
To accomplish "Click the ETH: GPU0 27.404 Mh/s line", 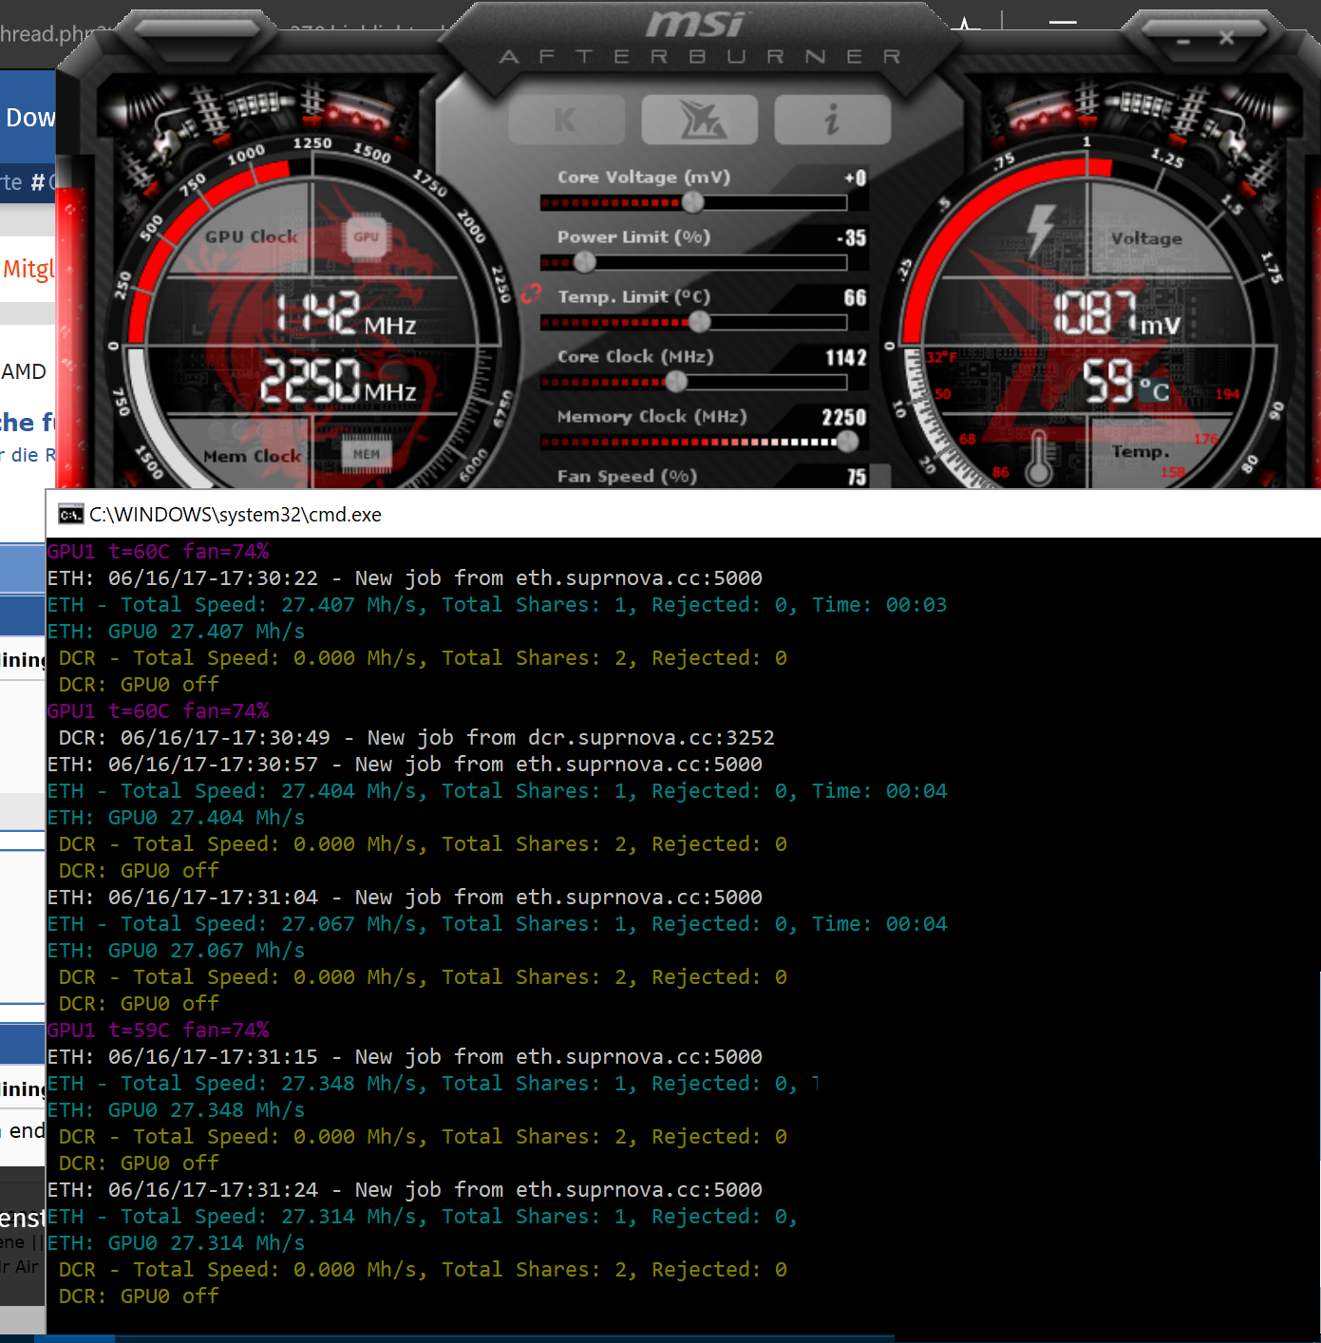I will click(x=177, y=818).
